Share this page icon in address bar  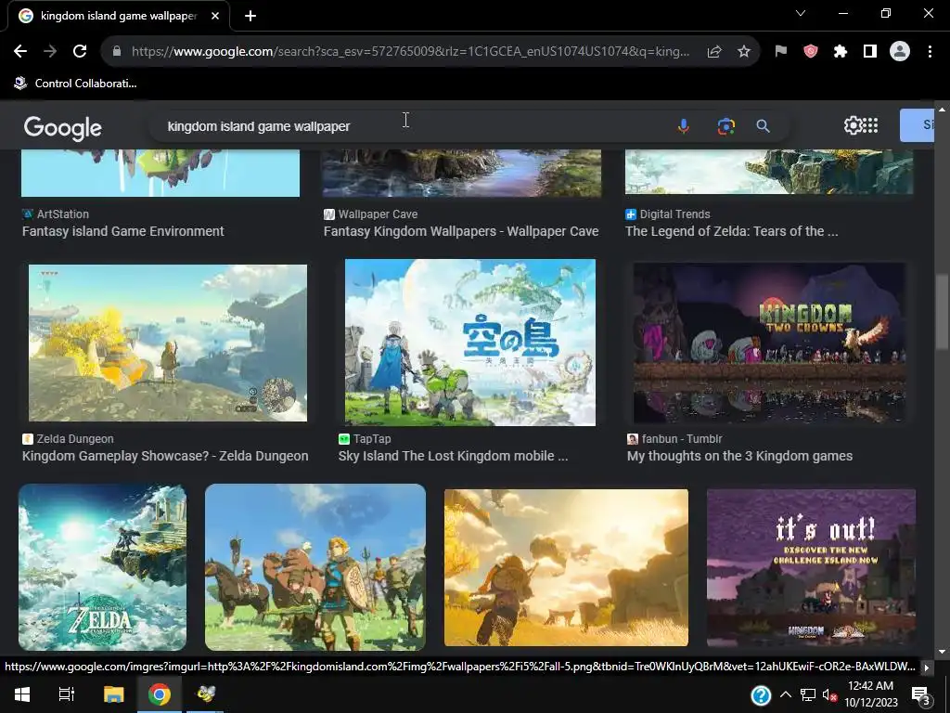pyautogui.click(x=714, y=52)
